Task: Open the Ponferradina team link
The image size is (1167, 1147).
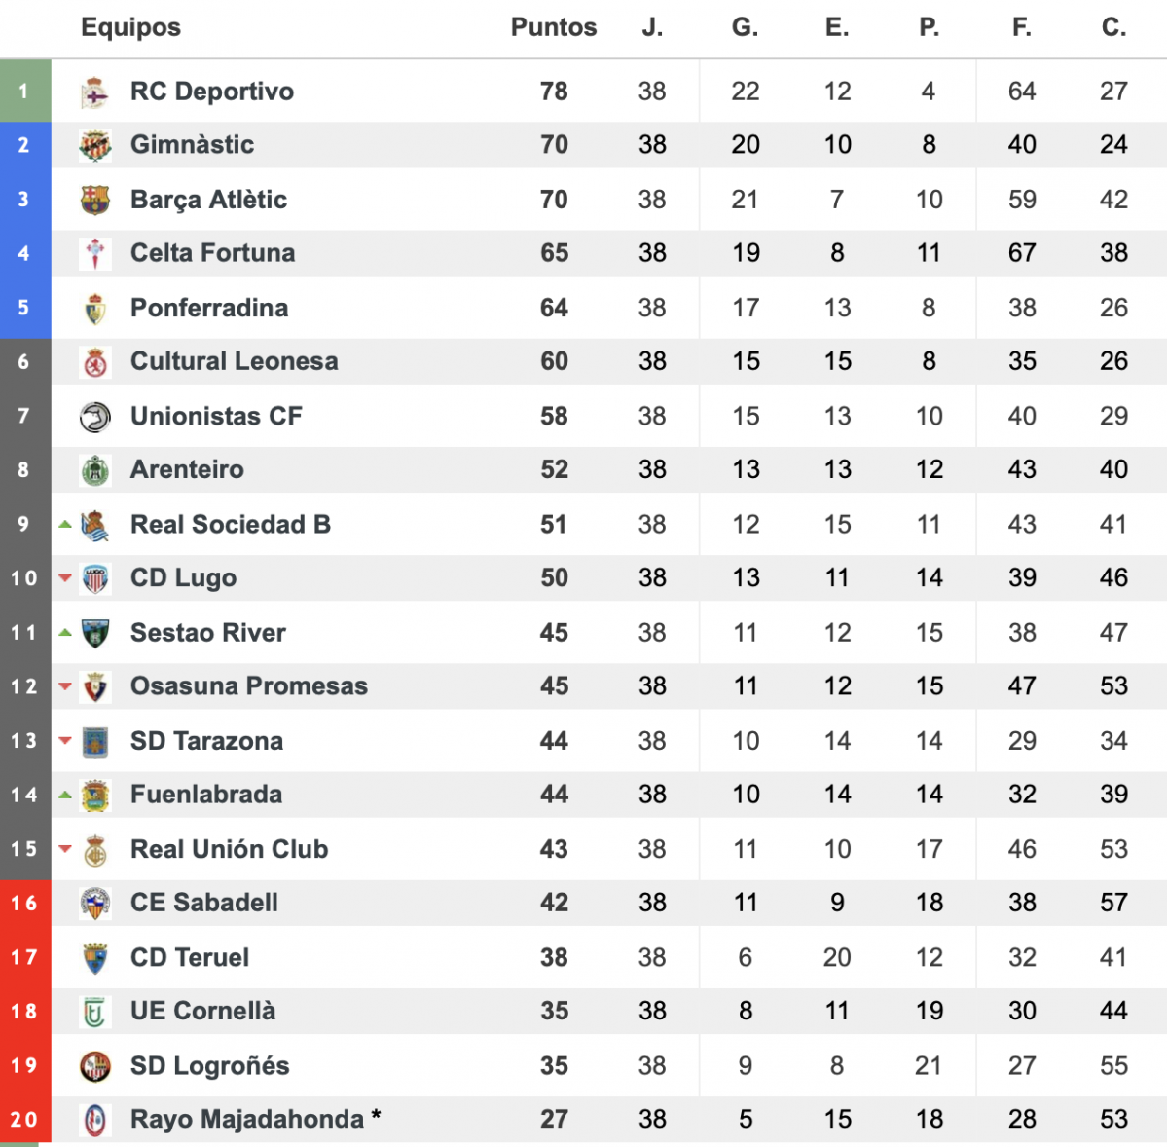Action: 209,308
